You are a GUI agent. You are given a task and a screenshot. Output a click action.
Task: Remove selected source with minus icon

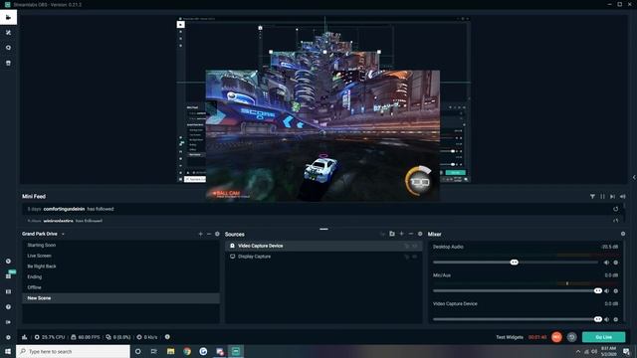pyautogui.click(x=411, y=234)
